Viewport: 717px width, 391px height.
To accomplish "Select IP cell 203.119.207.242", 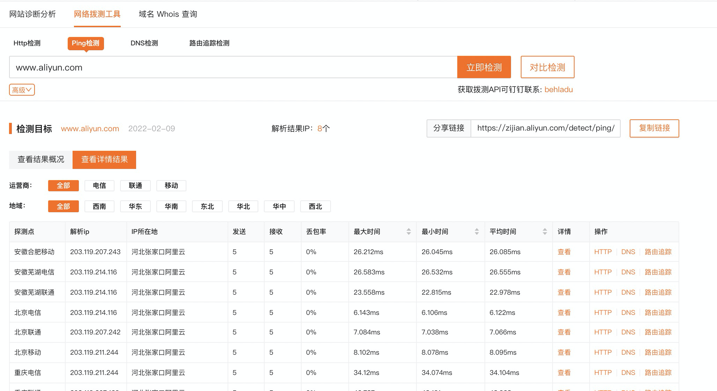I will [x=95, y=332].
